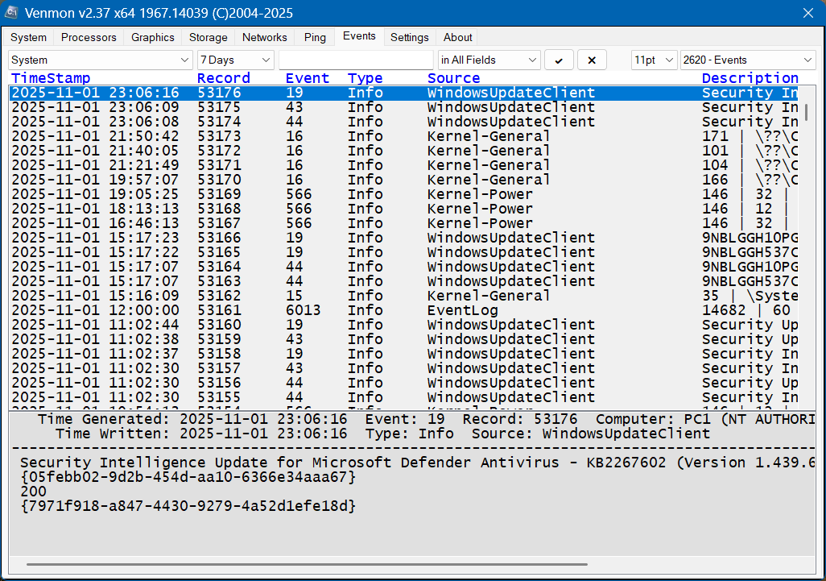Open the 11pt font size dropdown
The image size is (826, 581).
654,60
